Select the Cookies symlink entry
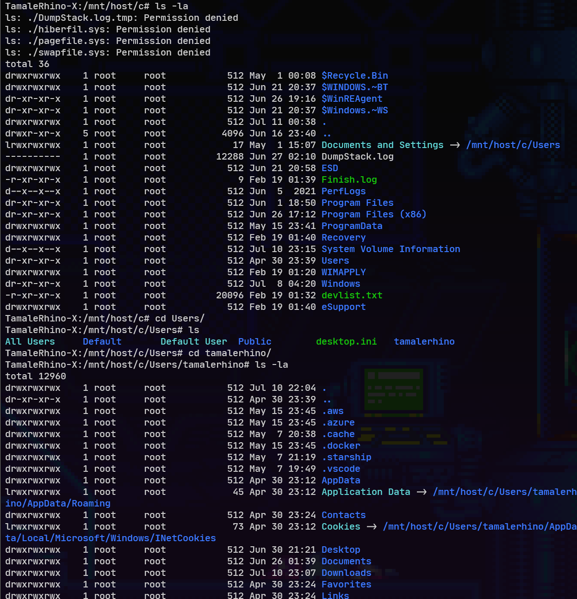The image size is (577, 599). pyautogui.click(x=341, y=526)
